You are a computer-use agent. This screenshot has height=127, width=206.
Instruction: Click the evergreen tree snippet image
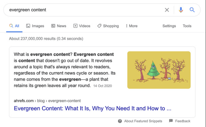[159, 70]
